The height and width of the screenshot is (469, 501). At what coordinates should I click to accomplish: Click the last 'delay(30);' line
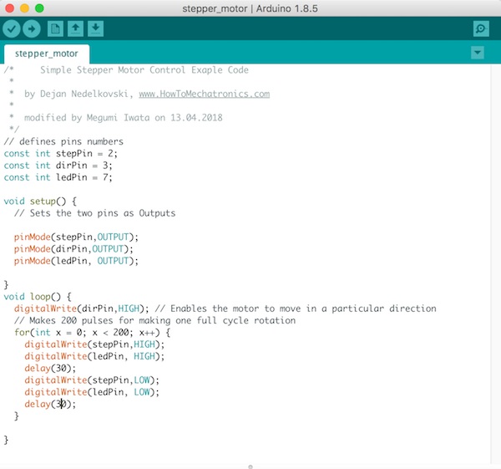tap(50, 404)
